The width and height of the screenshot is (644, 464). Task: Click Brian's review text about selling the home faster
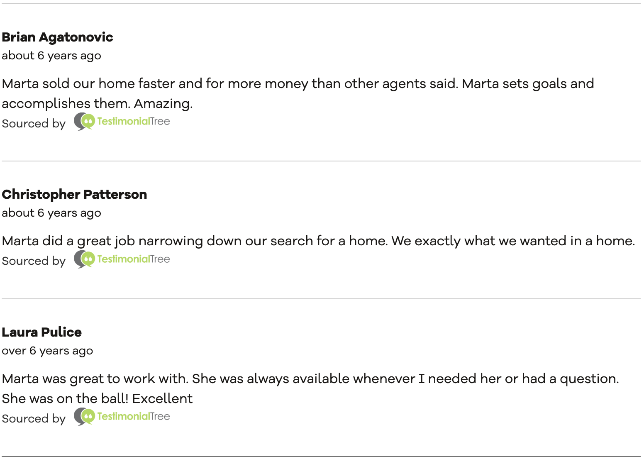[x=298, y=93]
